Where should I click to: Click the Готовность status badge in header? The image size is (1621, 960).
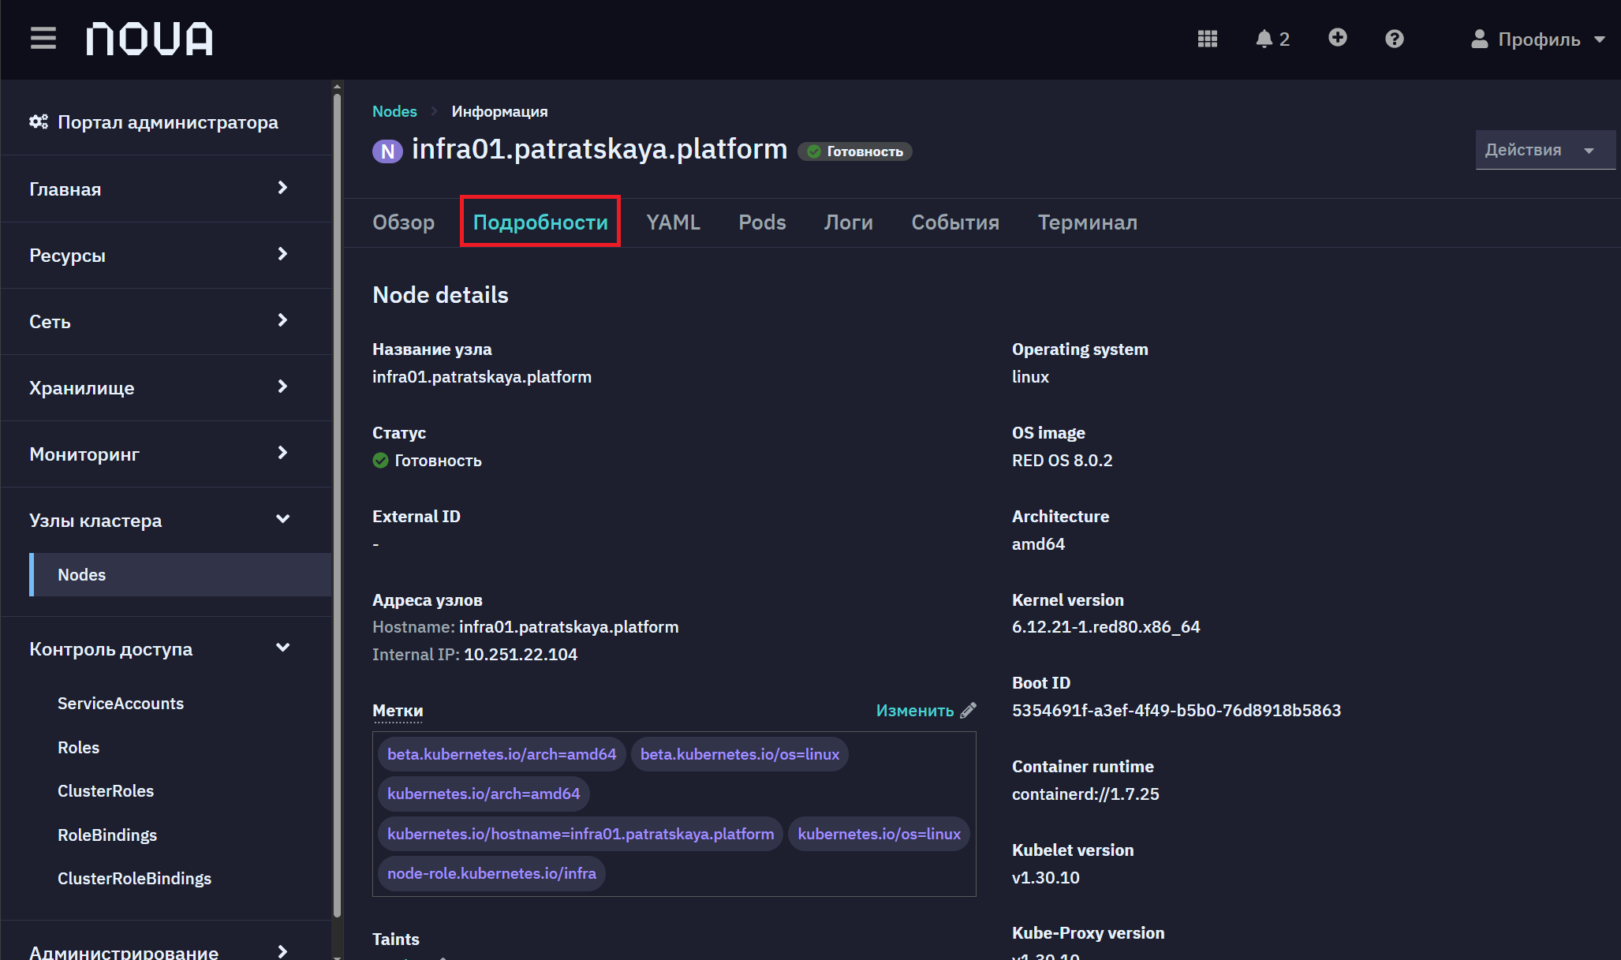(855, 151)
